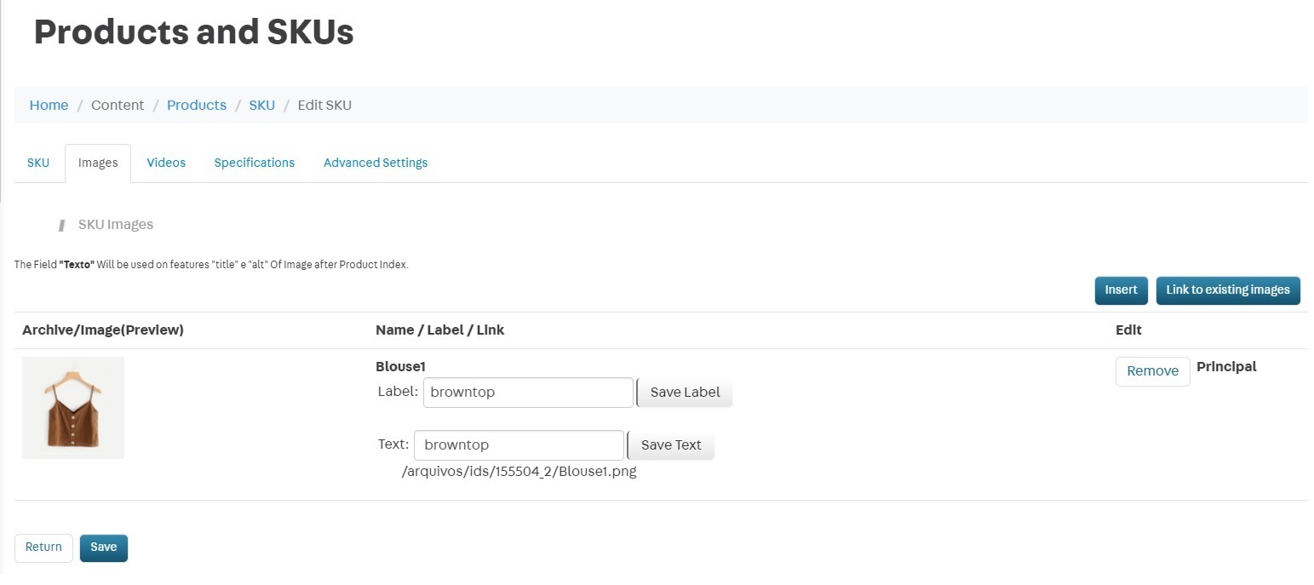Viewport: 1314px width, 585px height.
Task: Click the Home breadcrumb link
Action: pos(49,106)
